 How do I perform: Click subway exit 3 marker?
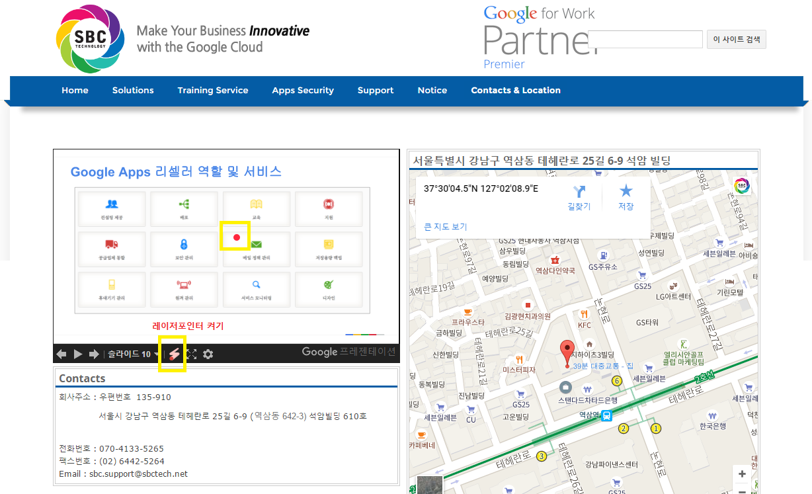tap(542, 456)
